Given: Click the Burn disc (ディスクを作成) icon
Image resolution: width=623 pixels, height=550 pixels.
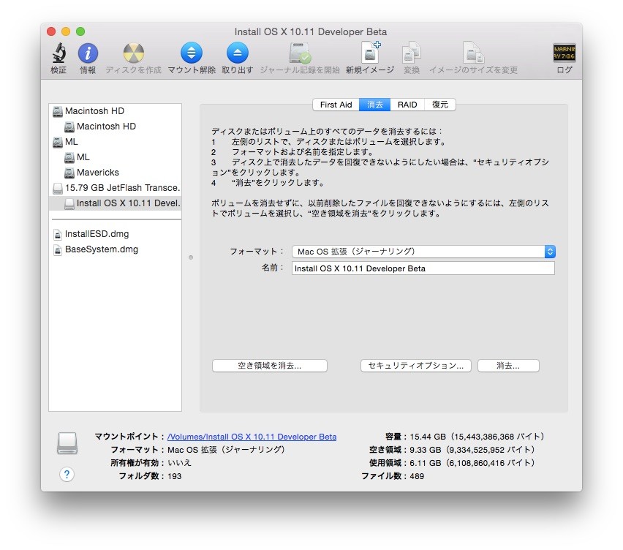Looking at the screenshot, I should pyautogui.click(x=134, y=53).
